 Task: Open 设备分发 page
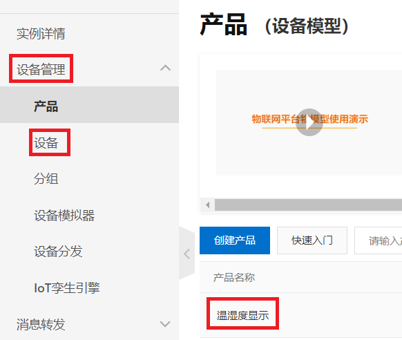pos(58,252)
